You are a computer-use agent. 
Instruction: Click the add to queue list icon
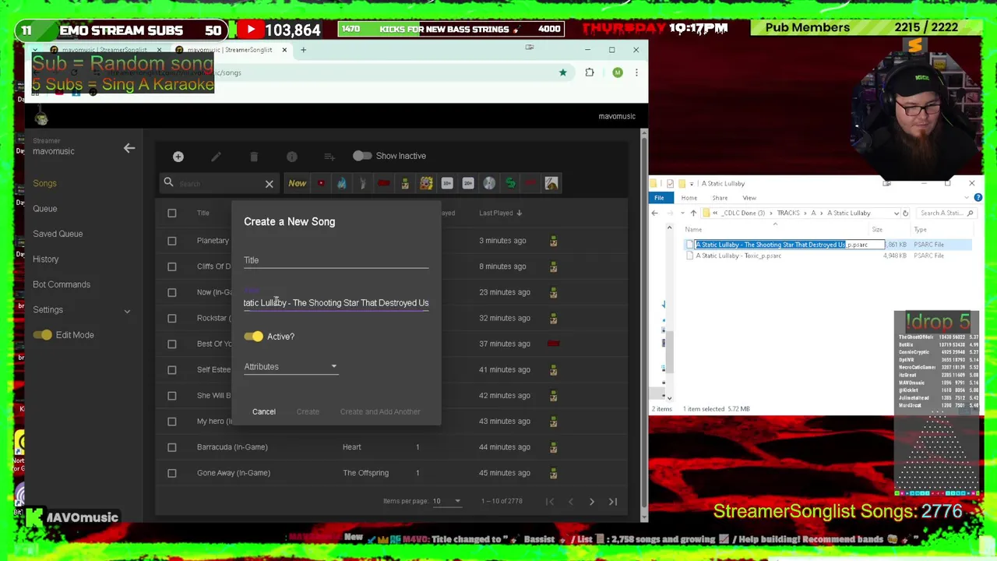coord(329,157)
